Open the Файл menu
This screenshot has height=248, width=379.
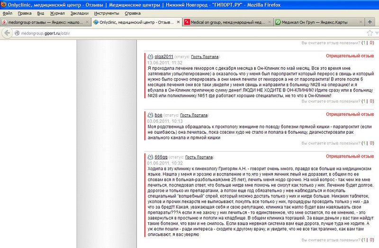pyautogui.click(x=8, y=13)
